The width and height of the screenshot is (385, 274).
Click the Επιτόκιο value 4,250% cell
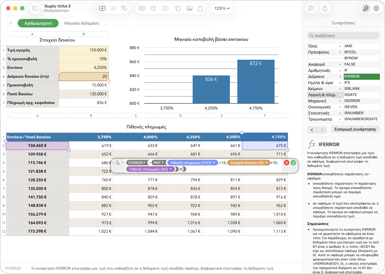84,68
